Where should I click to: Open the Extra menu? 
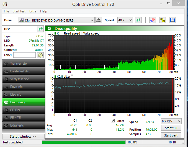point(33,11)
